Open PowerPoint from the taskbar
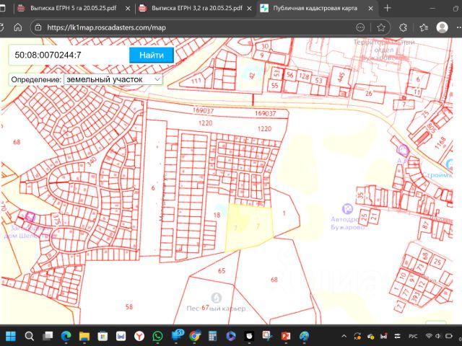Viewport: 462px width, 346px height. click(285, 336)
